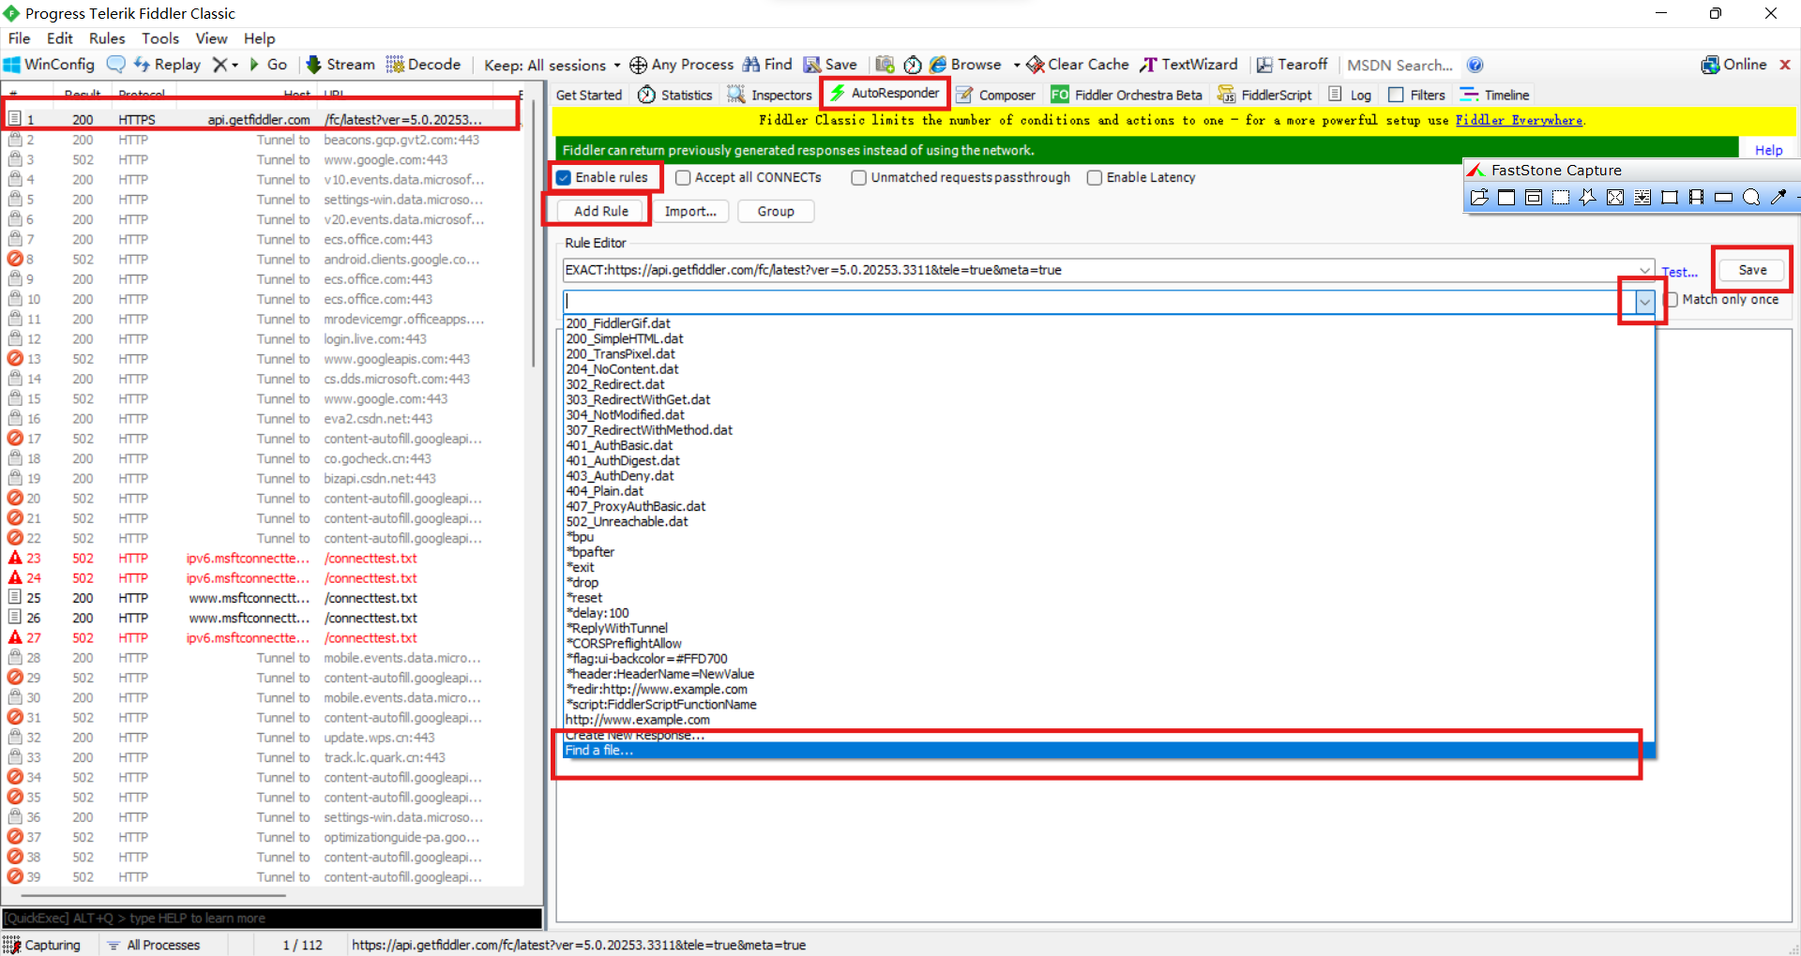This screenshot has height=956, width=1801.
Task: Open Find sessions
Action: (x=767, y=65)
